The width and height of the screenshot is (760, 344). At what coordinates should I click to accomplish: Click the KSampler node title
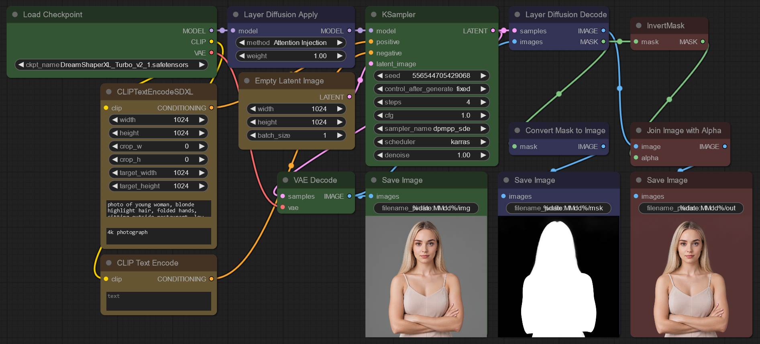coord(398,14)
